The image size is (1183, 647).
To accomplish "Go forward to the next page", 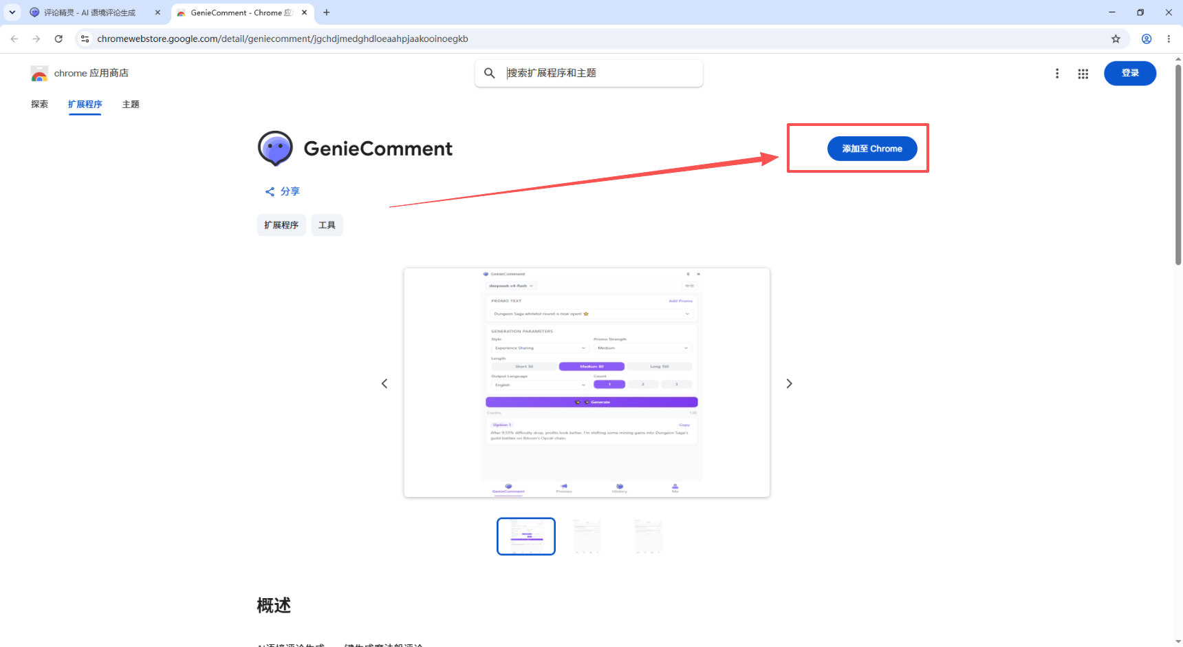I will [36, 39].
